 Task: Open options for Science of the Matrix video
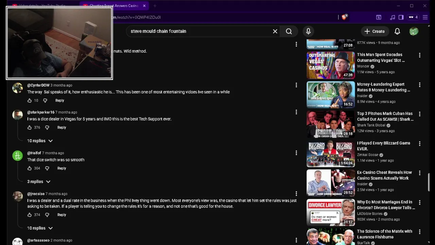click(420, 232)
